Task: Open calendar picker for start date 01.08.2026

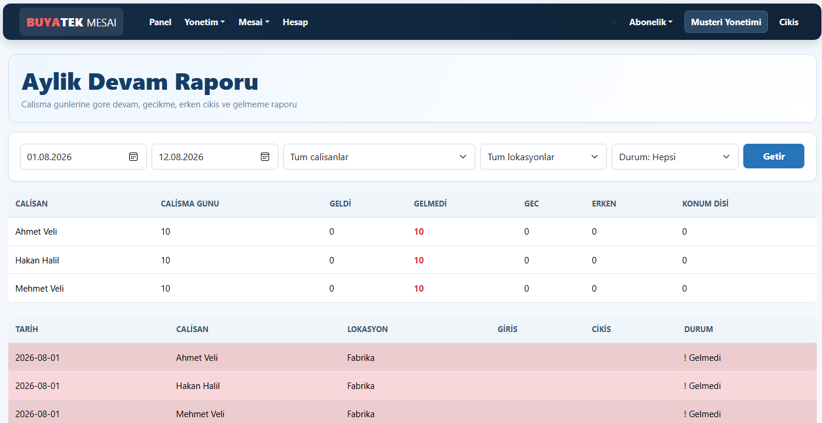Action: click(x=133, y=157)
